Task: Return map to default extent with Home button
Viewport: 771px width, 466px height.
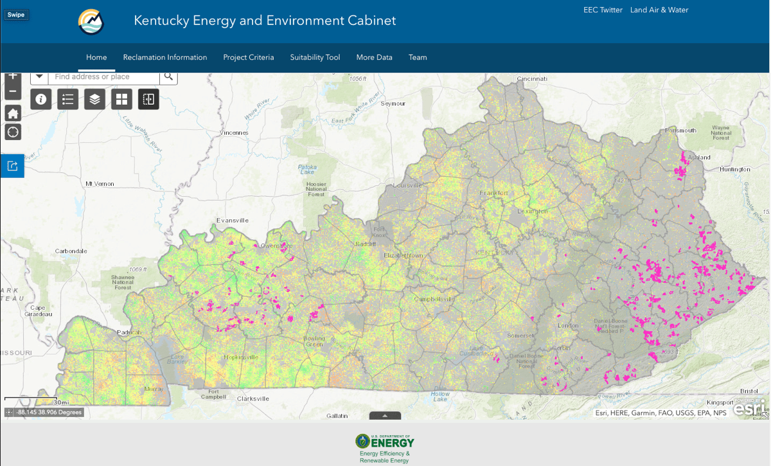Action: [x=12, y=113]
